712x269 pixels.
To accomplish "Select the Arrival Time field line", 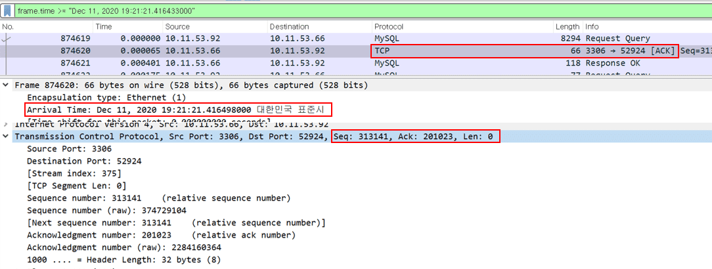I will (x=177, y=110).
